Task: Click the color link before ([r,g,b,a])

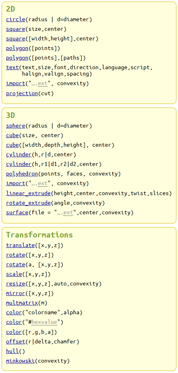Action: coord(14,332)
